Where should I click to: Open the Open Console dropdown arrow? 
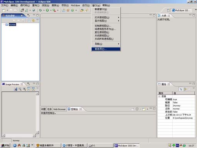(x=147, y=109)
